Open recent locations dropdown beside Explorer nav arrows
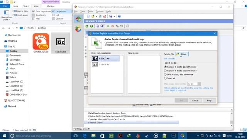Image resolution: width=247 pixels, height=139 pixels. [13, 28]
